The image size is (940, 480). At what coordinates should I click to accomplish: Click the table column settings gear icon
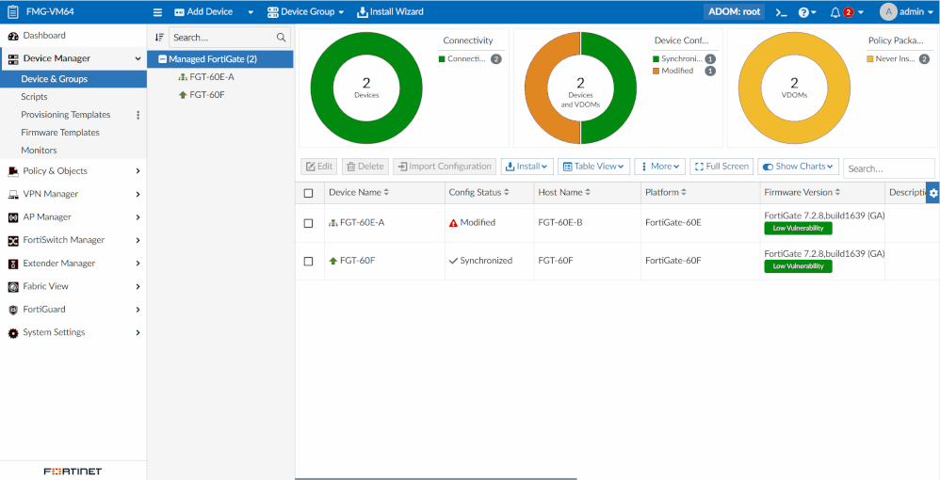tap(932, 193)
